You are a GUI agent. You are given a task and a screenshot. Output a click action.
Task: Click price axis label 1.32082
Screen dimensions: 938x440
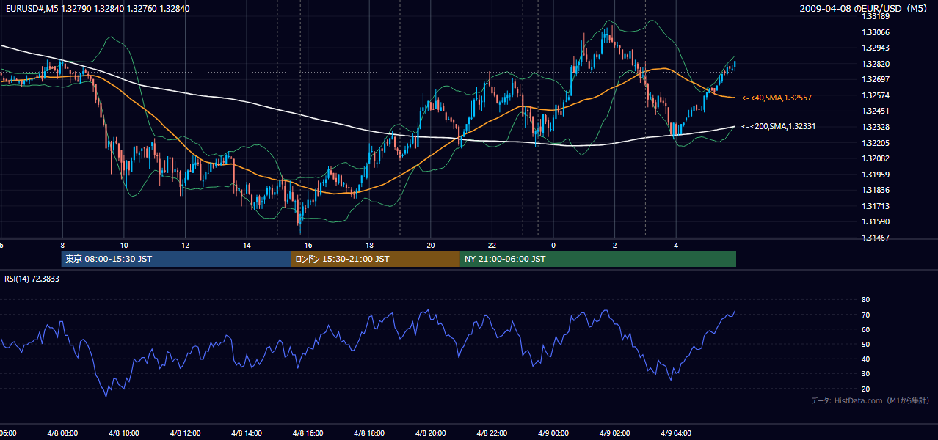tap(876, 158)
